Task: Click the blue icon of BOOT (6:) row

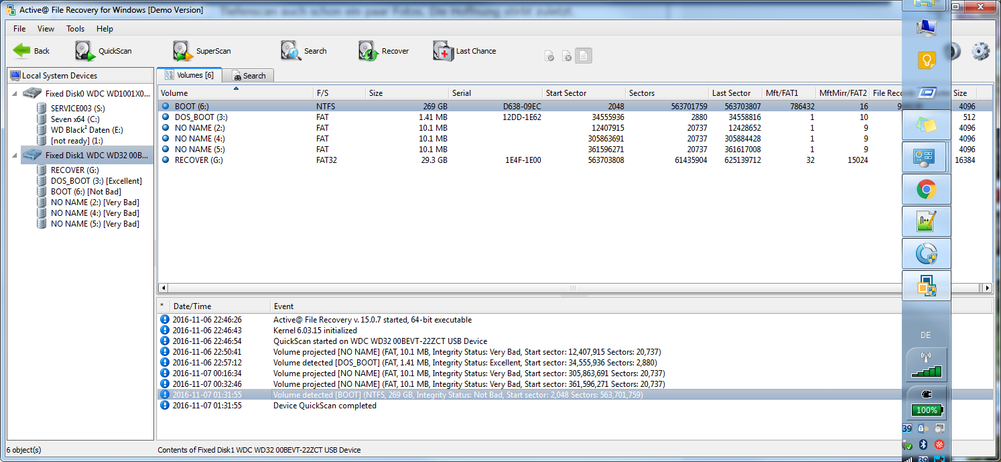Action: coord(165,106)
